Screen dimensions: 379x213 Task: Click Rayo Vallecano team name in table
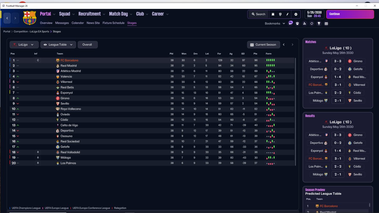pos(70,109)
